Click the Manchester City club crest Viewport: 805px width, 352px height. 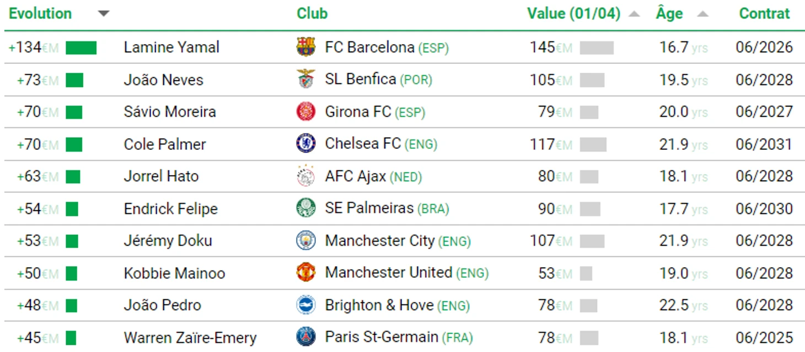[x=305, y=241]
